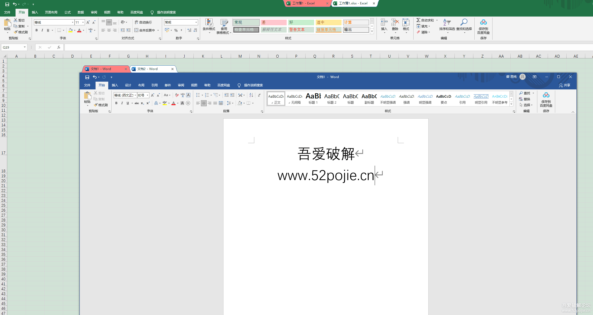Viewport: 593px width, 315px height.
Task: Switch to 工作簿1 - Excel window tab
Action: click(x=307, y=3)
